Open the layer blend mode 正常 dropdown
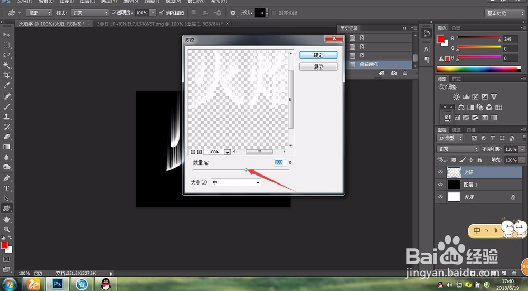The height and width of the screenshot is (291, 528). [457, 149]
